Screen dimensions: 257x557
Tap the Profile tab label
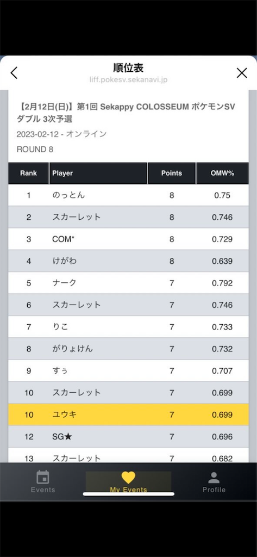point(214,490)
